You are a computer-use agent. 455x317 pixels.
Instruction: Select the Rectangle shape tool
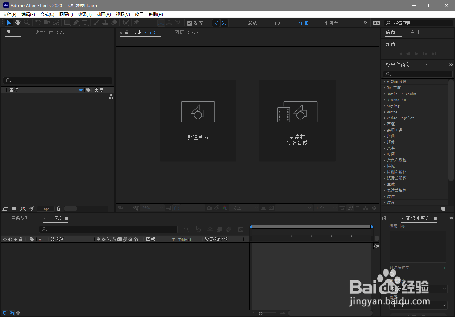(x=67, y=23)
